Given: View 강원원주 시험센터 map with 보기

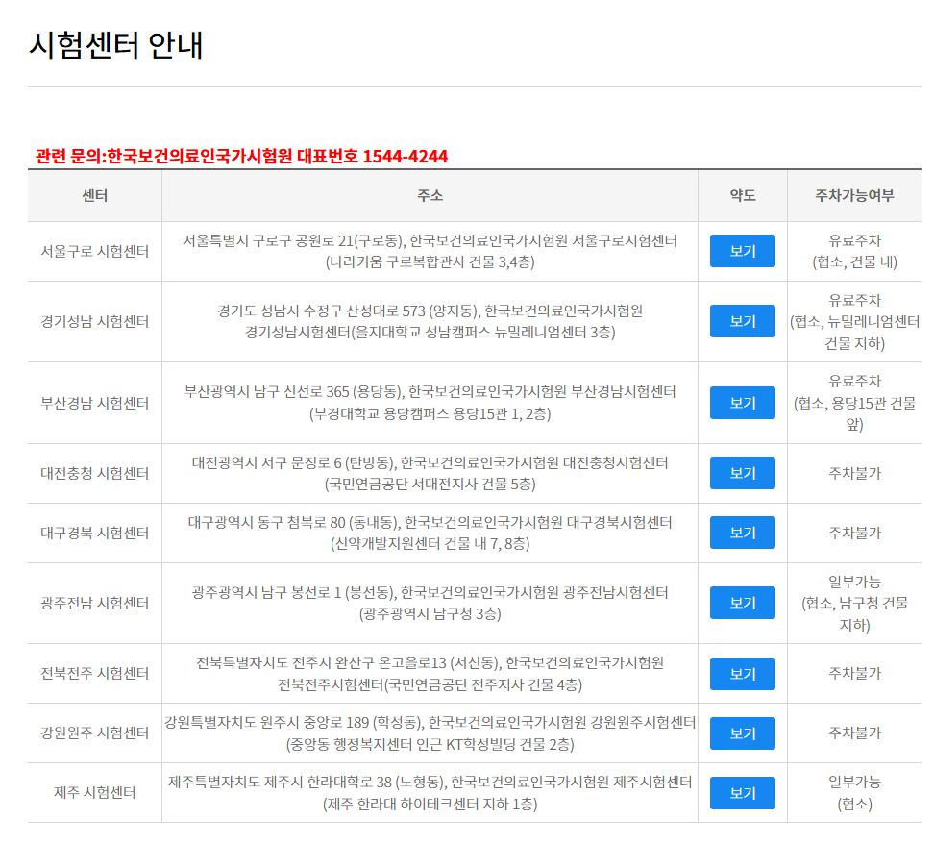Looking at the screenshot, I should [742, 733].
